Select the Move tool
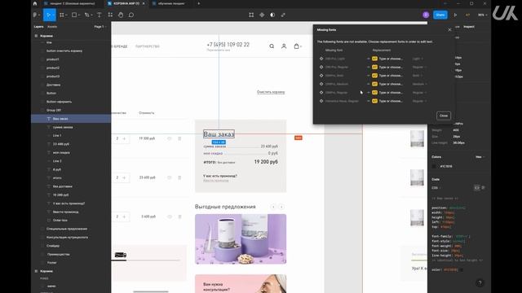This screenshot has height=293, width=522. click(49, 15)
